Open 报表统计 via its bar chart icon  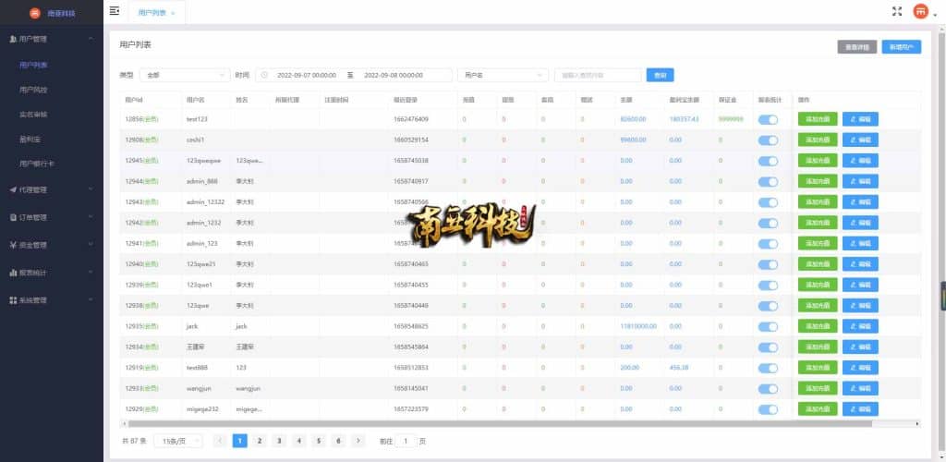click(13, 273)
